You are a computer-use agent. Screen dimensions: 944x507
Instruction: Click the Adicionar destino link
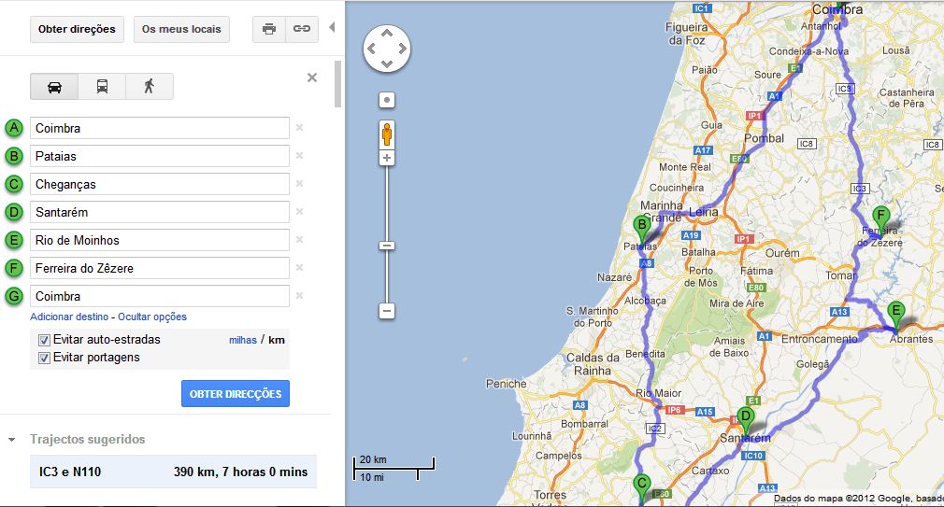69,317
